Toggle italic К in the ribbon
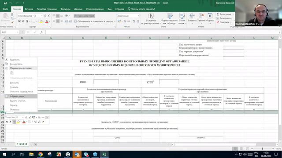Viewport: 282px width, 158px height. (x=23, y=22)
